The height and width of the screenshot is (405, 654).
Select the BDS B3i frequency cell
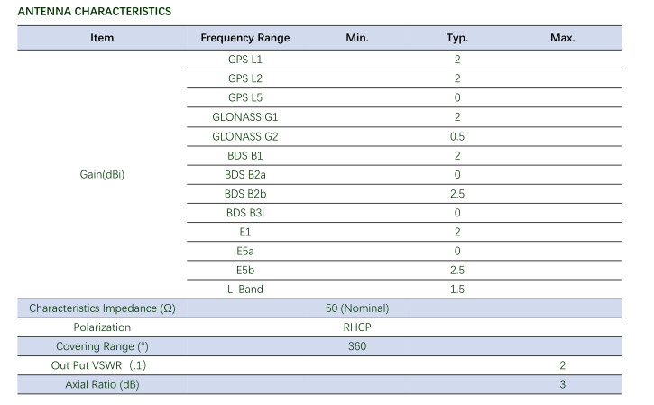[x=244, y=213]
